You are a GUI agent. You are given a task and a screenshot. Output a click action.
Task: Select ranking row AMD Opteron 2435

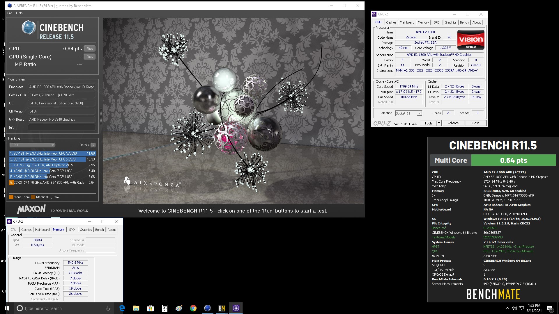click(x=52, y=165)
